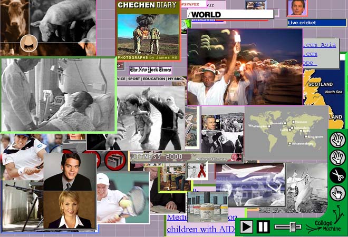Select the candlelight crowd night photo
The height and width of the screenshot is (237, 348).
245,67
